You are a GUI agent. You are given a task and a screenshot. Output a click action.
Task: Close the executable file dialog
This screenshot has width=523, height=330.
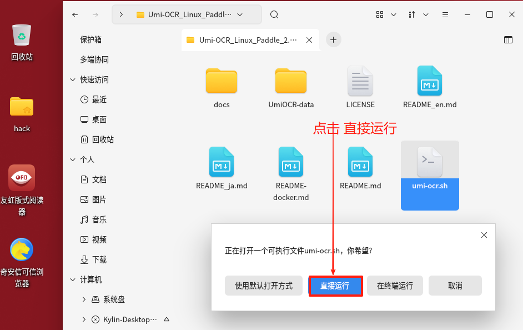[x=484, y=235]
